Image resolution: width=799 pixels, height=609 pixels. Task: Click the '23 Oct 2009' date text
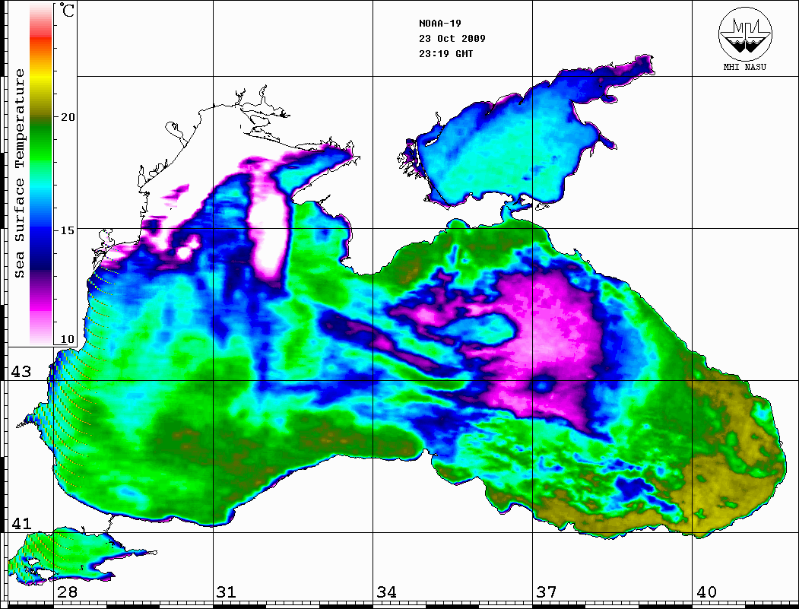click(452, 39)
